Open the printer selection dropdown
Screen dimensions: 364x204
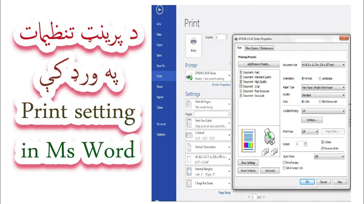[x=208, y=76]
